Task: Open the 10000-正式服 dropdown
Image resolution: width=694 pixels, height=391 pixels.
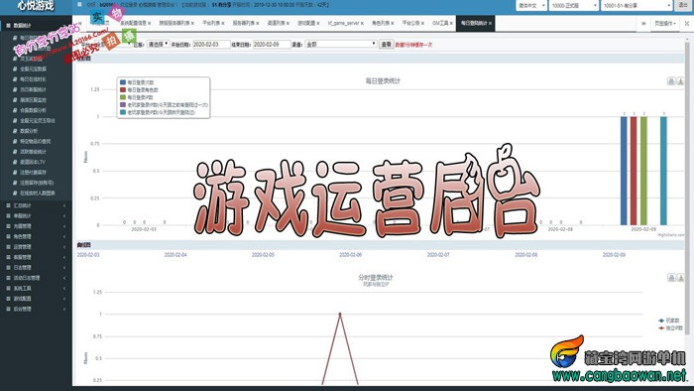Action: coord(574,5)
